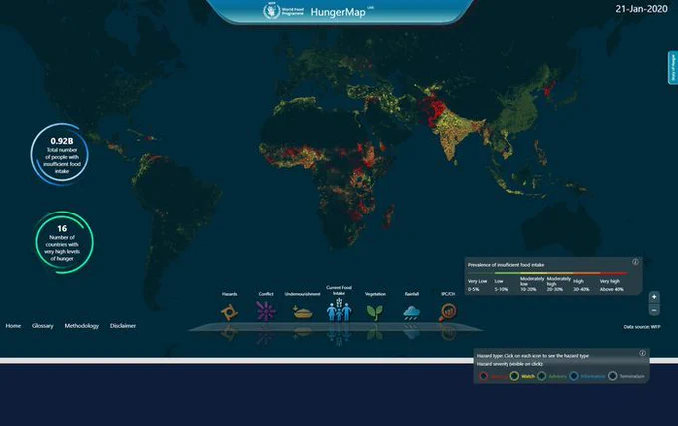678x426 pixels.
Task: Click the 'Data source: WFP' text
Action: 642,327
